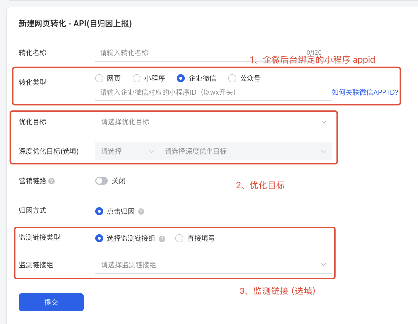Expand 请选择深度优化目标 dropdown

pos(245,151)
